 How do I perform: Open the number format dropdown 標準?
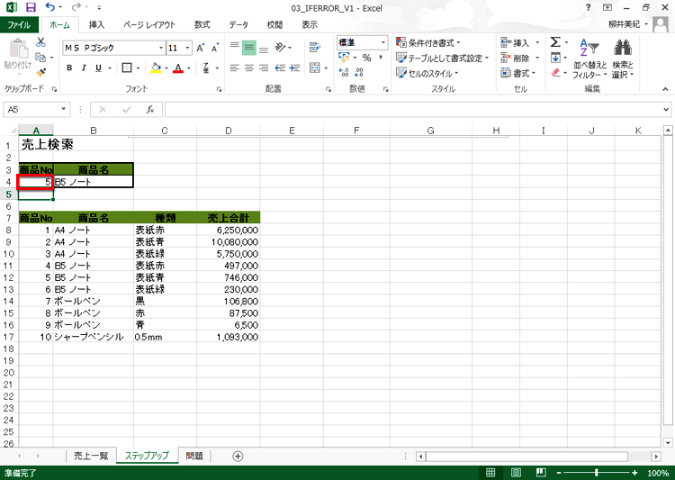(x=383, y=42)
